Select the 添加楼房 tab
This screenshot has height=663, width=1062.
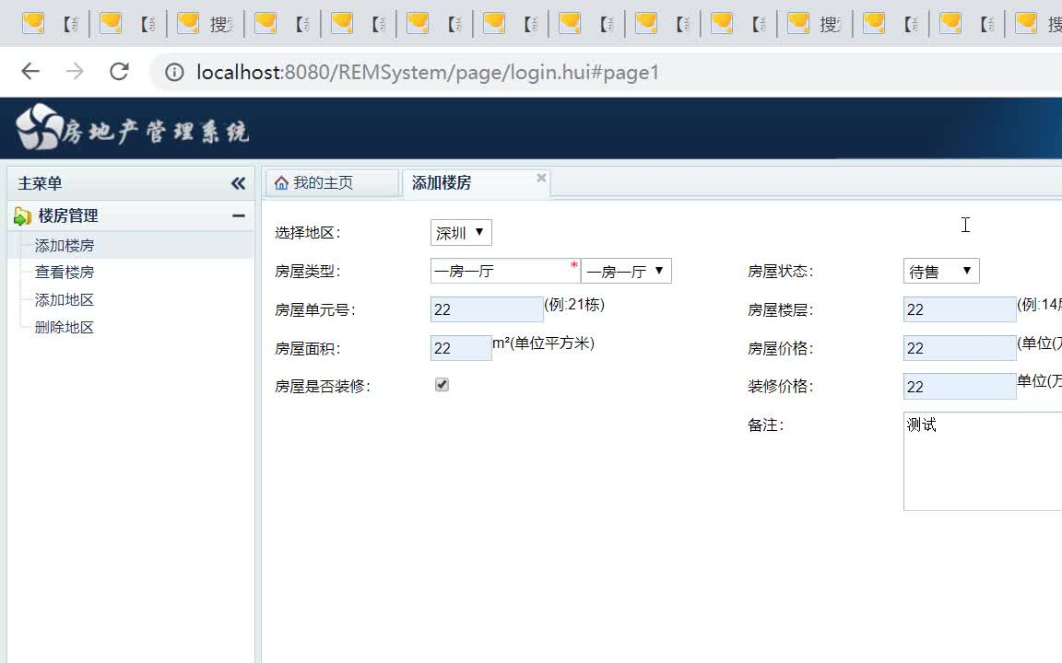click(x=445, y=182)
